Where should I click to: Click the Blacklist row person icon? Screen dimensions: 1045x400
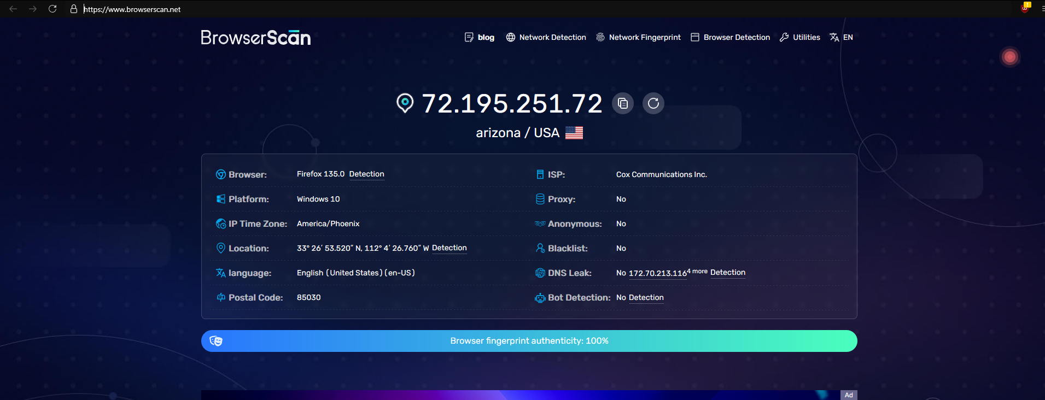click(540, 248)
